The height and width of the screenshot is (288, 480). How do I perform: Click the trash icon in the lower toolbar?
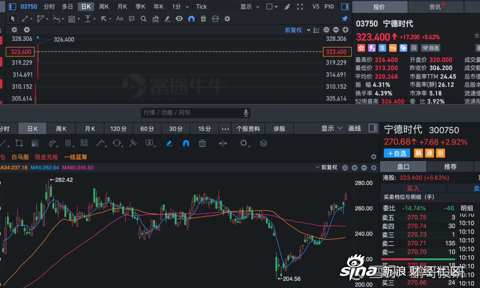click(203, 143)
